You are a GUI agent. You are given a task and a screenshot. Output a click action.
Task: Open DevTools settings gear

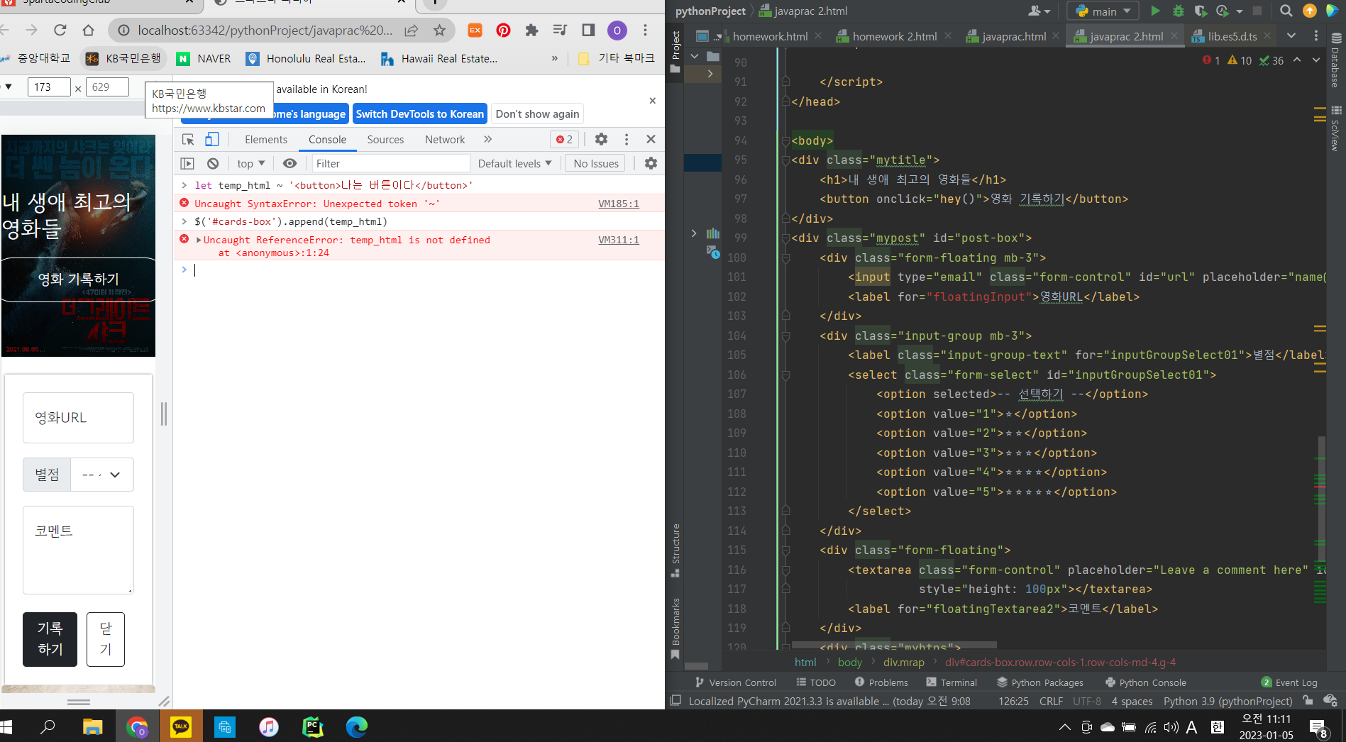(x=601, y=139)
